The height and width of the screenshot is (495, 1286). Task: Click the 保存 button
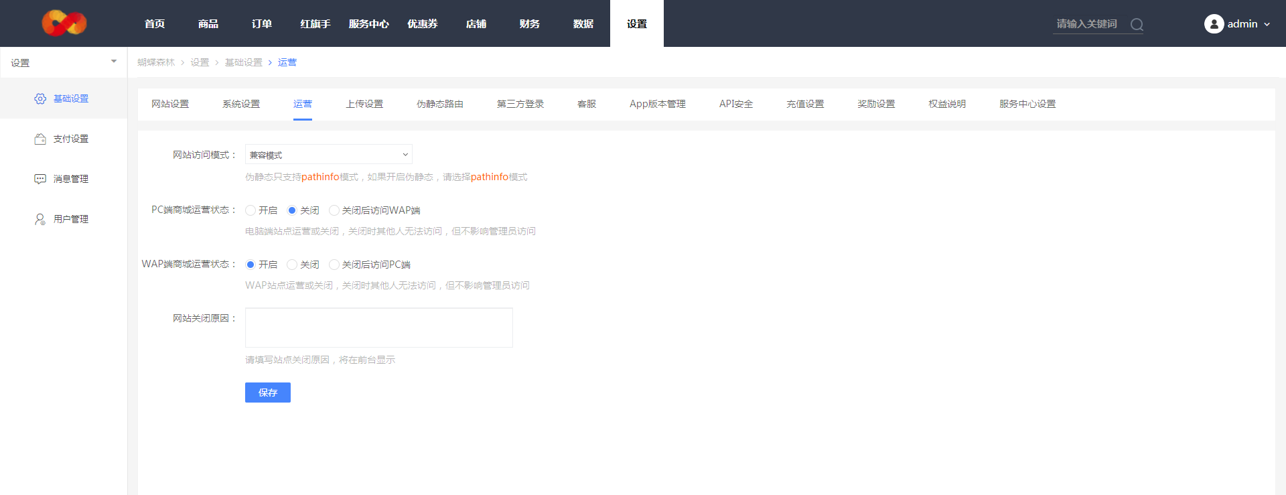[x=268, y=393]
